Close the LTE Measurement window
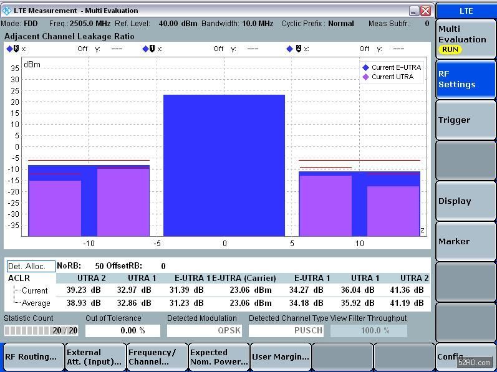 (426, 11)
